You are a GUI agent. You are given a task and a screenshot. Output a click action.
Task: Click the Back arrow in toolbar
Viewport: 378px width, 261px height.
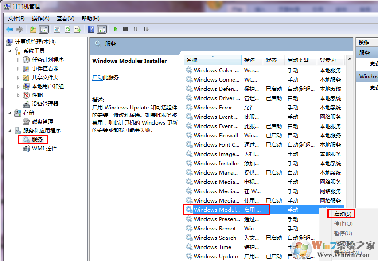(x=9, y=29)
